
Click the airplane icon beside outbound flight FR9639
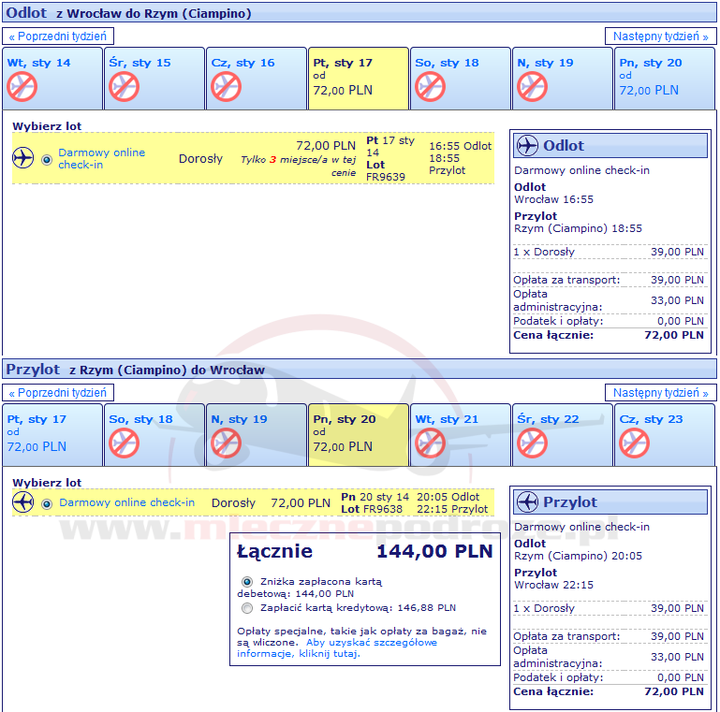pos(23,159)
